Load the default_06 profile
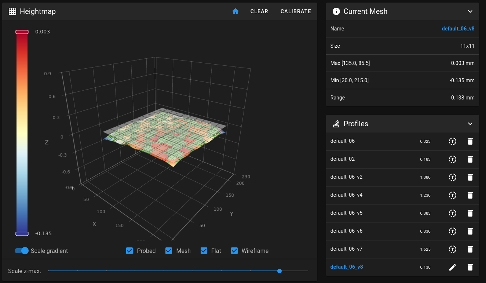Image resolution: width=486 pixels, height=283 pixels. click(x=453, y=141)
